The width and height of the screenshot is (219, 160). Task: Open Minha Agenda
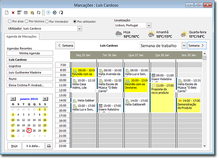(30, 53)
